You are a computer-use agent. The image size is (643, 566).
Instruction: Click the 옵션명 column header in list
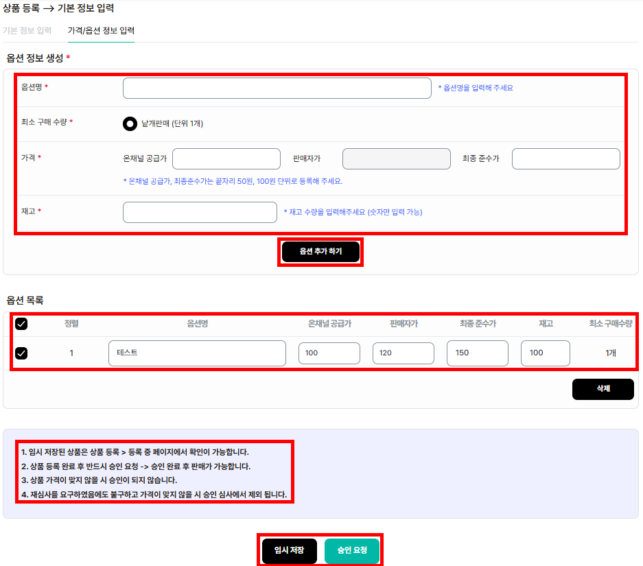(x=197, y=324)
